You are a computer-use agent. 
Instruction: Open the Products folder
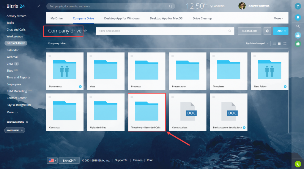(x=147, y=71)
